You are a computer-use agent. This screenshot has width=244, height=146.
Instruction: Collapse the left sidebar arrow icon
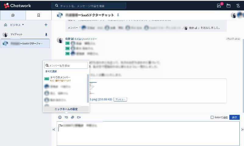click(54, 130)
